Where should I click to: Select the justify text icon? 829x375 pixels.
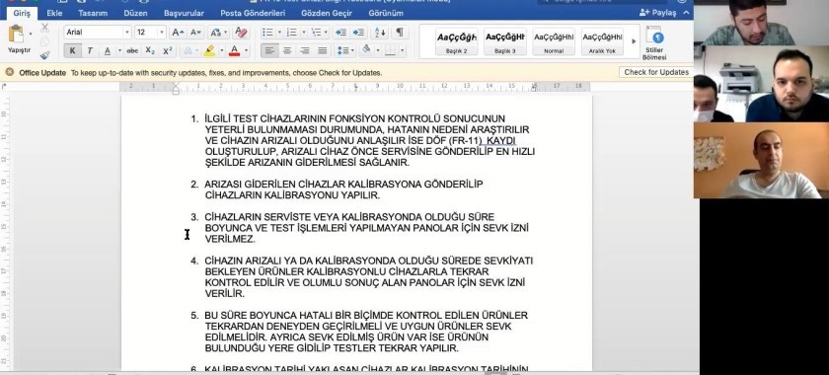322,50
